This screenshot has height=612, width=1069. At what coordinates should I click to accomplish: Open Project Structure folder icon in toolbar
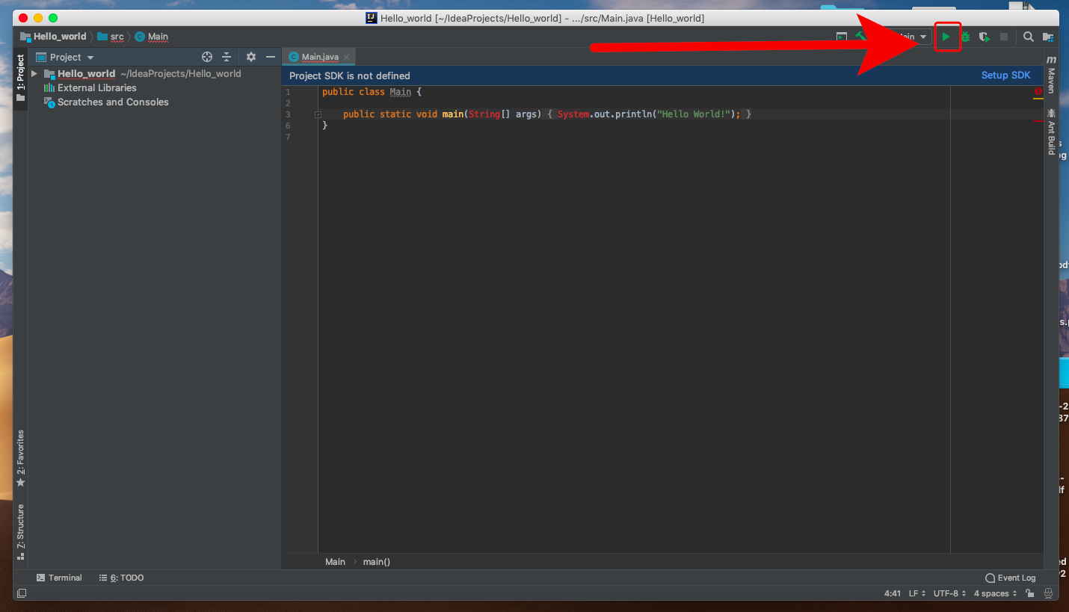tap(1048, 37)
